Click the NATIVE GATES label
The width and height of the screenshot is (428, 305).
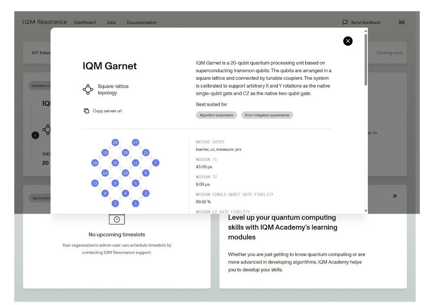(x=210, y=142)
